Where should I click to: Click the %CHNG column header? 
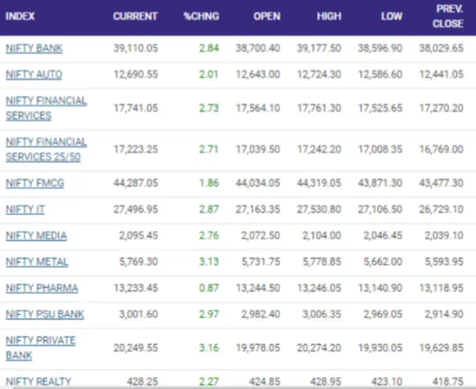tap(201, 16)
